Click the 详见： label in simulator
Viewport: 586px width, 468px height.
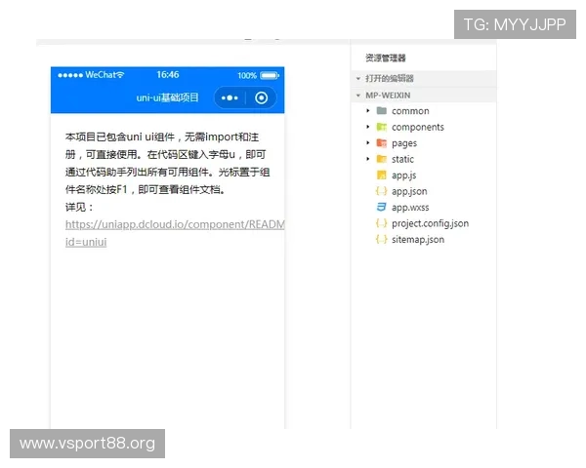[x=79, y=207]
